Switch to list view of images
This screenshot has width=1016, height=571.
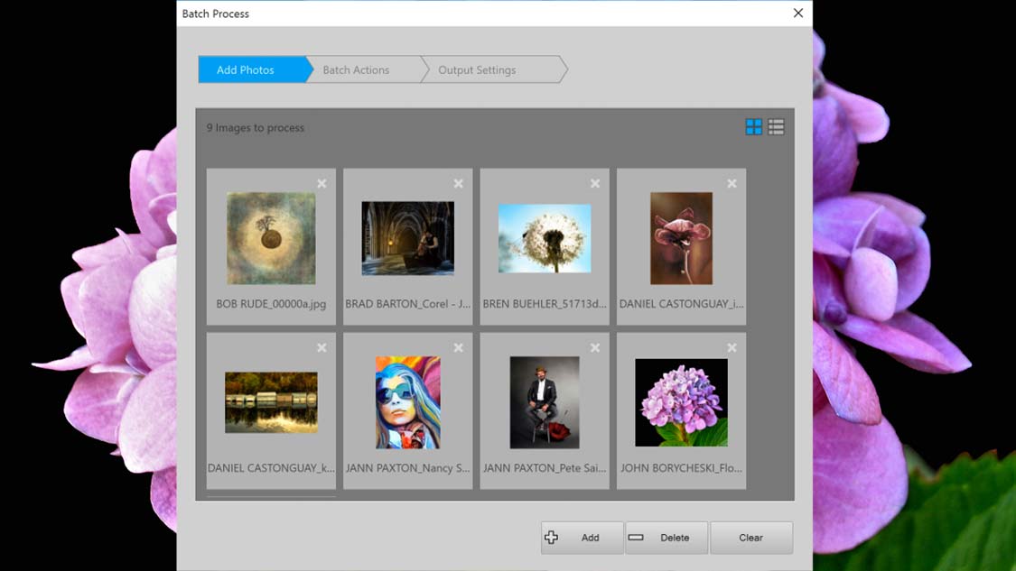click(x=775, y=126)
